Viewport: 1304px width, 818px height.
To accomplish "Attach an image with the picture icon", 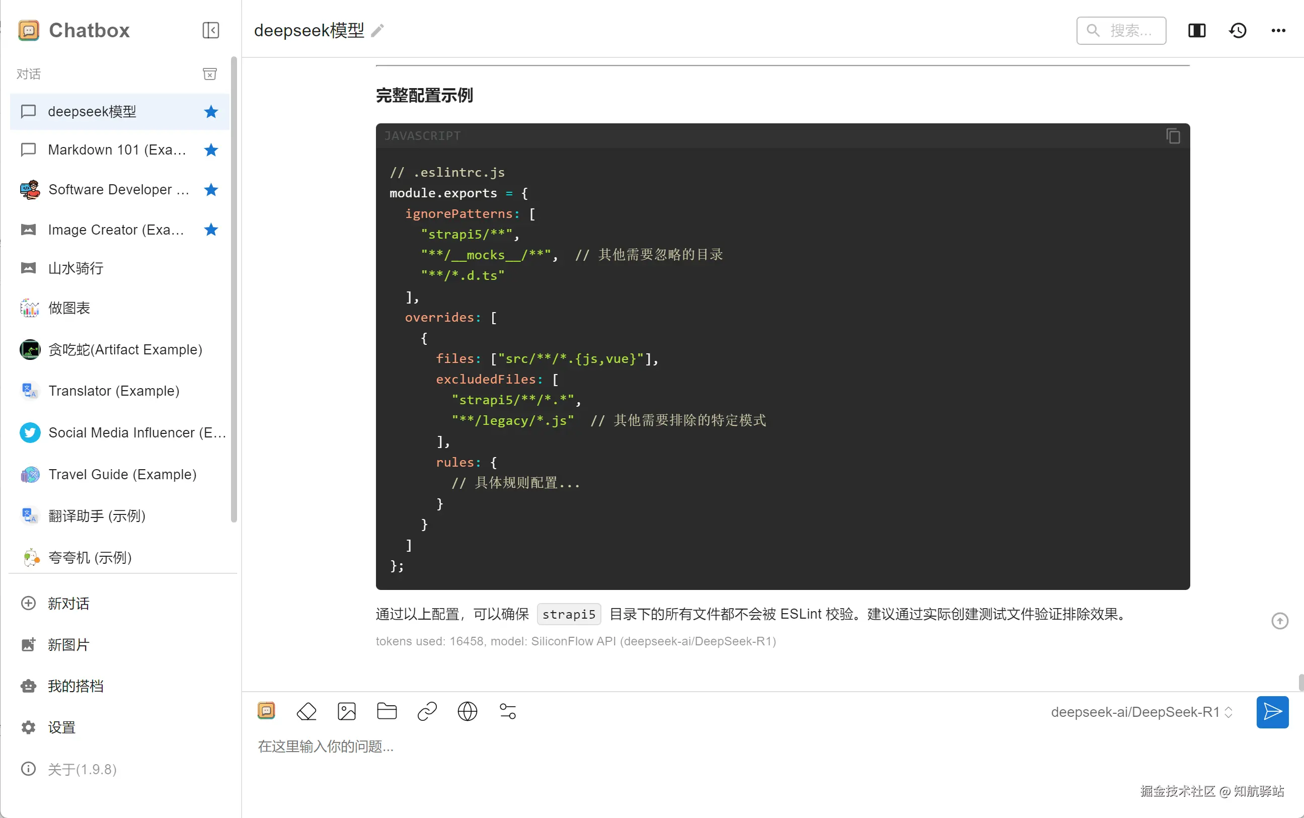I will (x=347, y=711).
